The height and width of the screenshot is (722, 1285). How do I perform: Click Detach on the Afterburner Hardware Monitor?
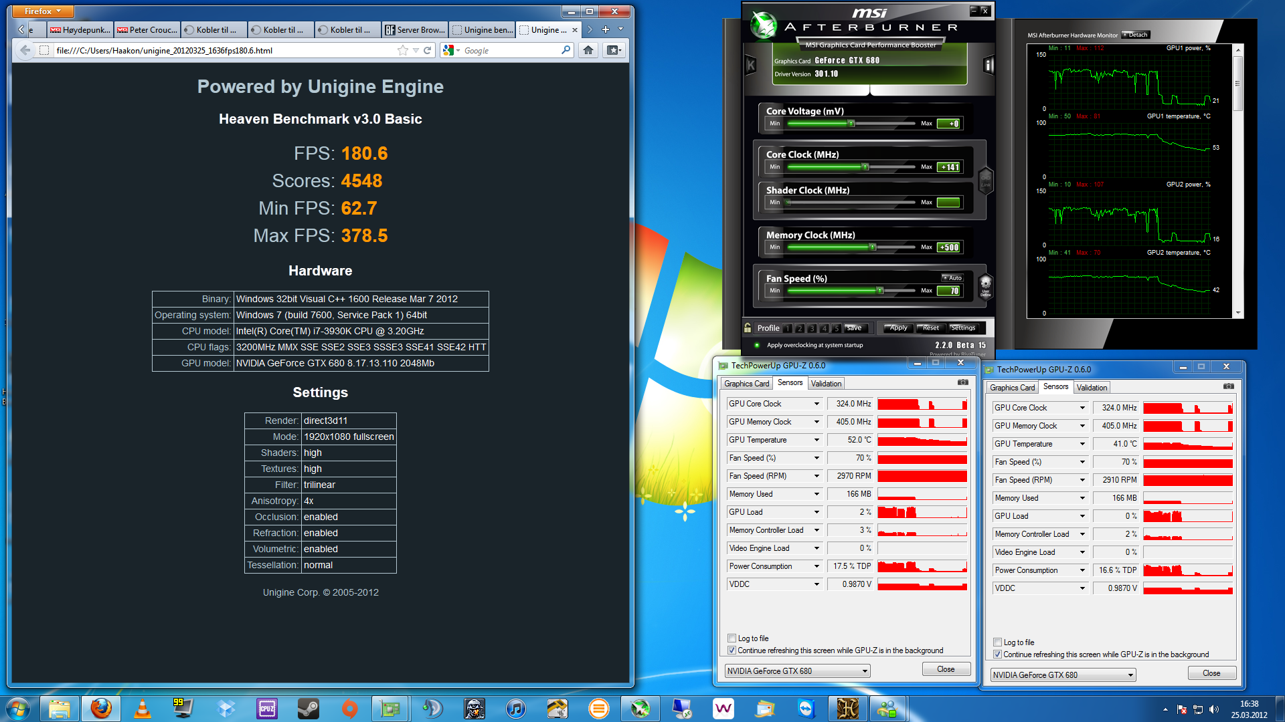tap(1136, 35)
